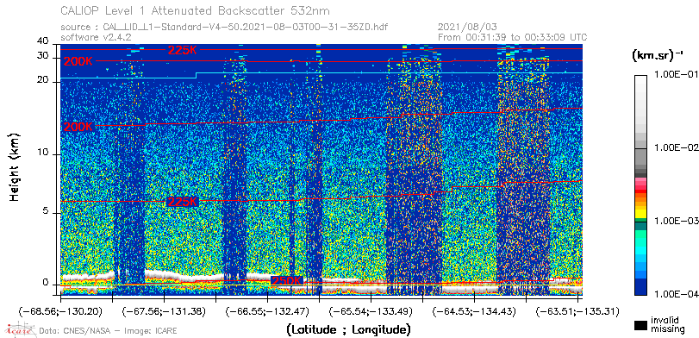Viewport: 699px width, 338px height.
Task: Click the '1.00E-03' color scale label
Action: coord(676,222)
